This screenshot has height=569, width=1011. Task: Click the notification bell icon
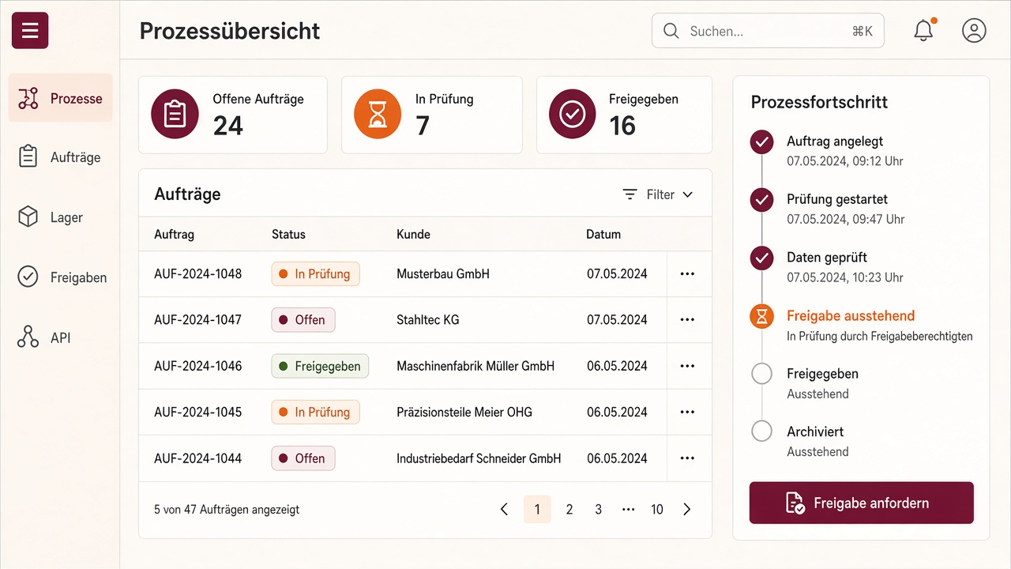[x=923, y=31]
